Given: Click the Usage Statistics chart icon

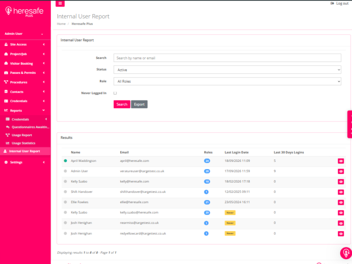Looking at the screenshot, I should pyautogui.click(x=8, y=143).
